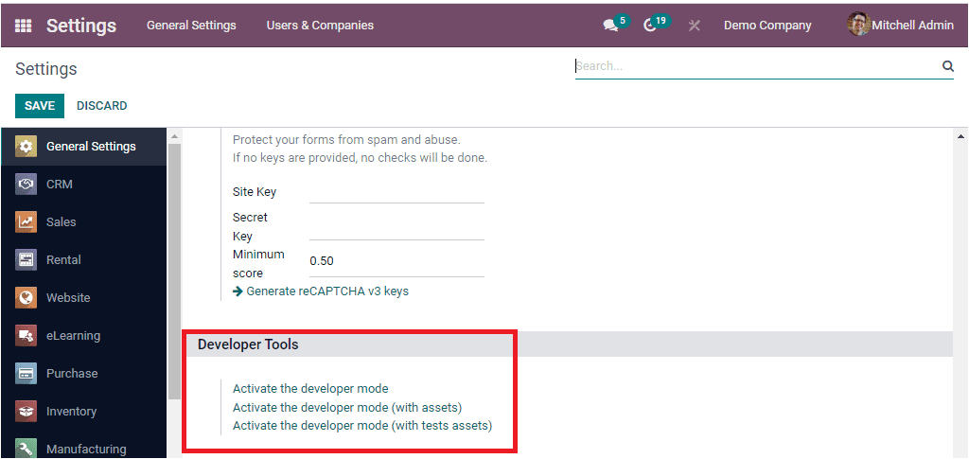969x459 pixels.
Task: Click the Mitchell Admin avatar picture
Action: (x=858, y=25)
